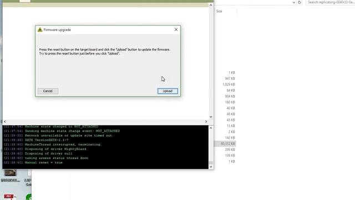Click 'Disposing of driver MightyBoard' console line
This screenshot has width=355, height=200.
(x=45, y=149)
